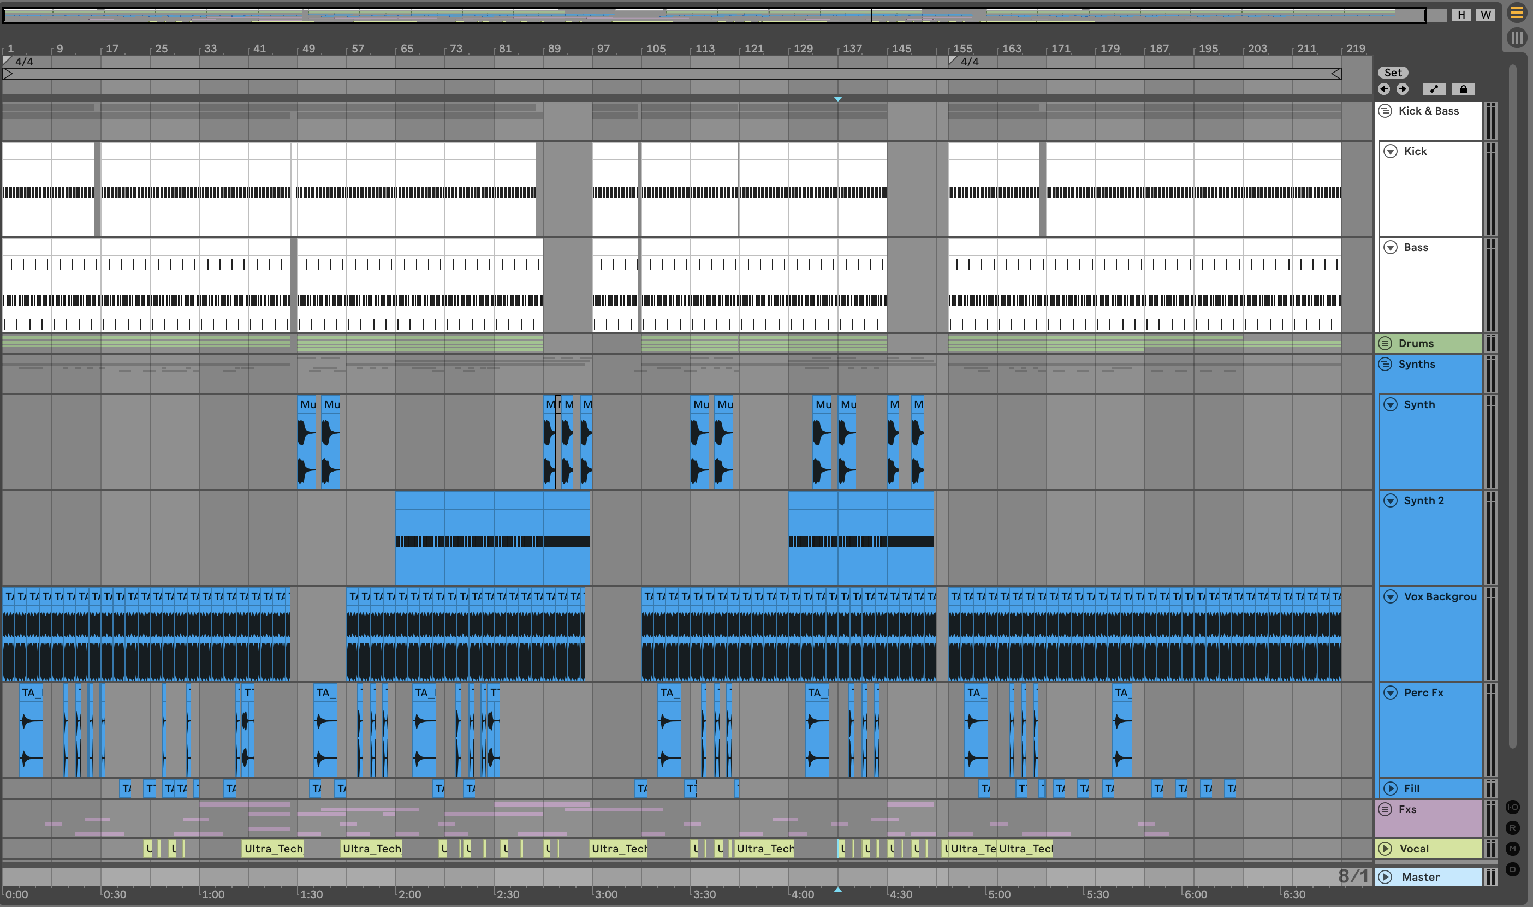The width and height of the screenshot is (1533, 907).
Task: Toggle track Delay section with D button
Action: click(1512, 869)
